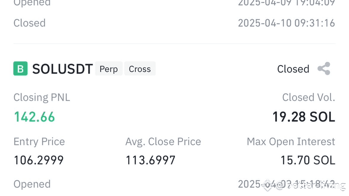This screenshot has height=196, width=349.
Task: Select the 2025-04-10 09:31:16 close timestamp
Action: point(286,23)
